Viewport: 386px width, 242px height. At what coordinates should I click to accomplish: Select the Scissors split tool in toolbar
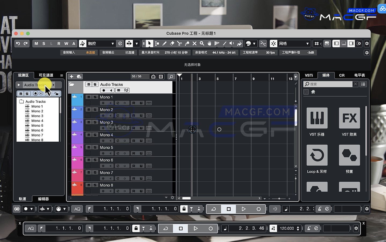click(x=180, y=43)
